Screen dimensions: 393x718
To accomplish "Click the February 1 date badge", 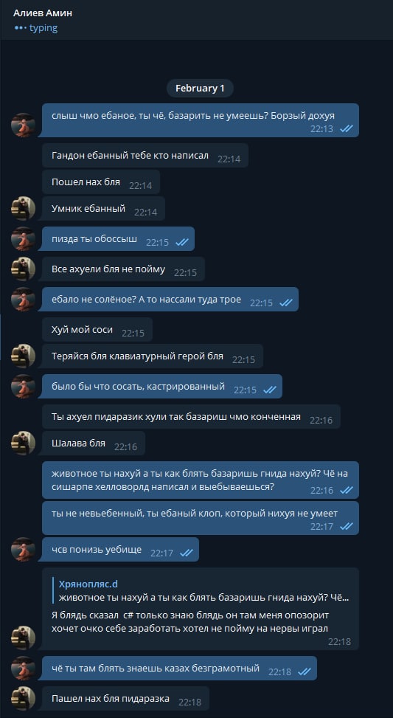I will pyautogui.click(x=200, y=88).
